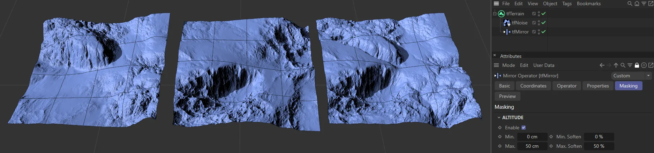Toggle tfTerrain visibility dots
Image resolution: width=654 pixels, height=153 pixels.
point(539,14)
